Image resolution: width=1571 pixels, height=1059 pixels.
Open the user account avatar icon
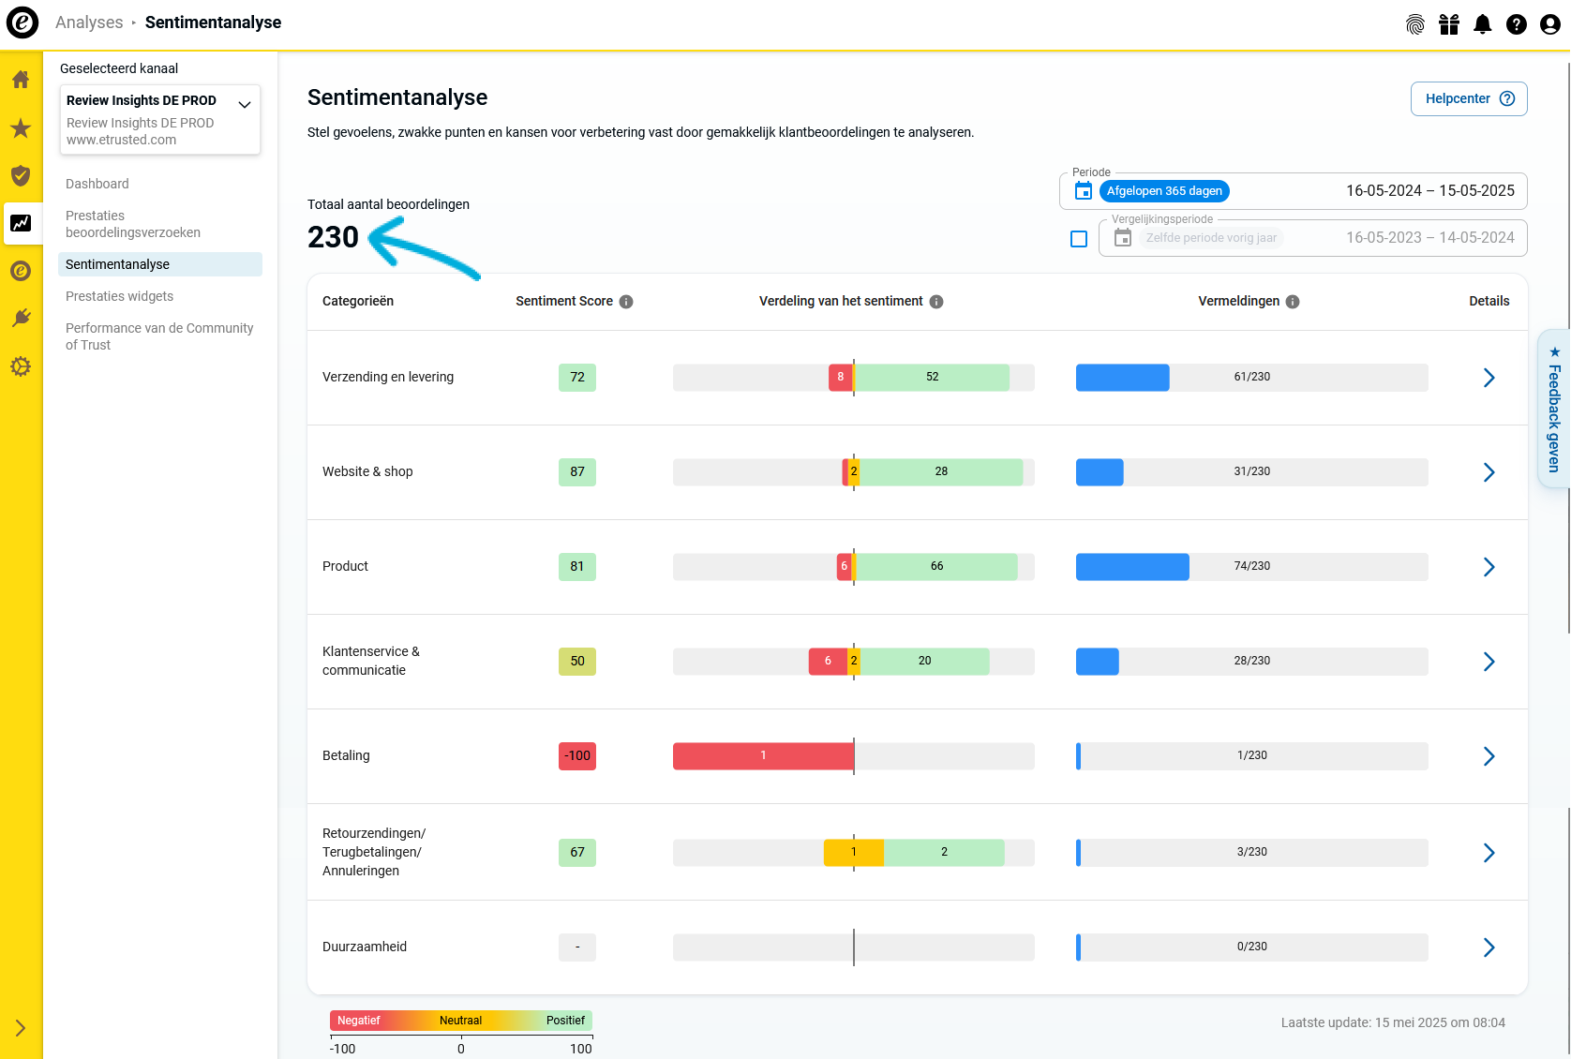click(x=1550, y=24)
